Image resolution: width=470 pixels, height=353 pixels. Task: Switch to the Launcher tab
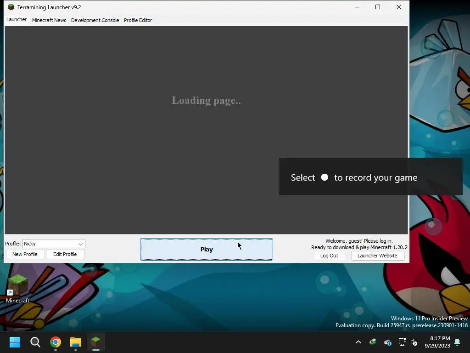17,20
